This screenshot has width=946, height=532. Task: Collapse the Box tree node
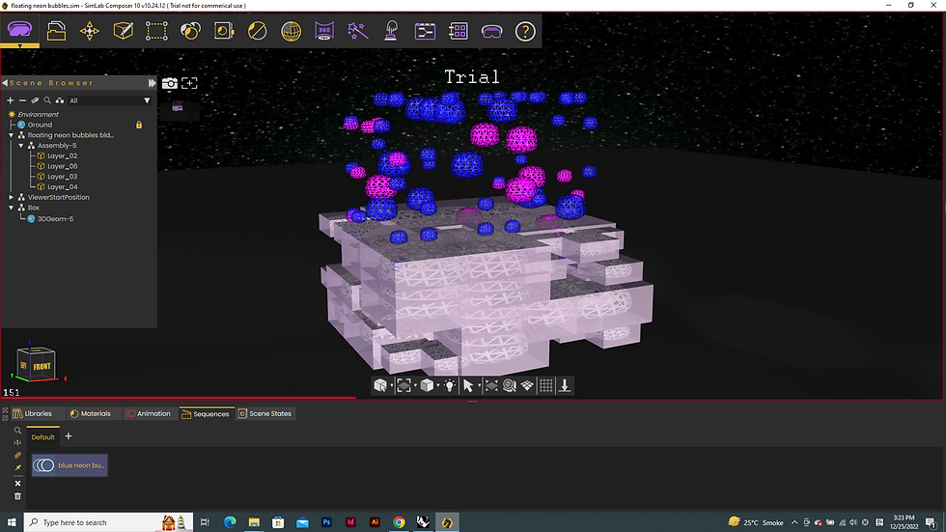point(12,208)
